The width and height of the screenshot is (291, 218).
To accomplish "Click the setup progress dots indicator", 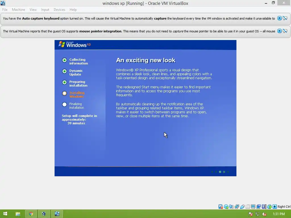I will 220,172.
